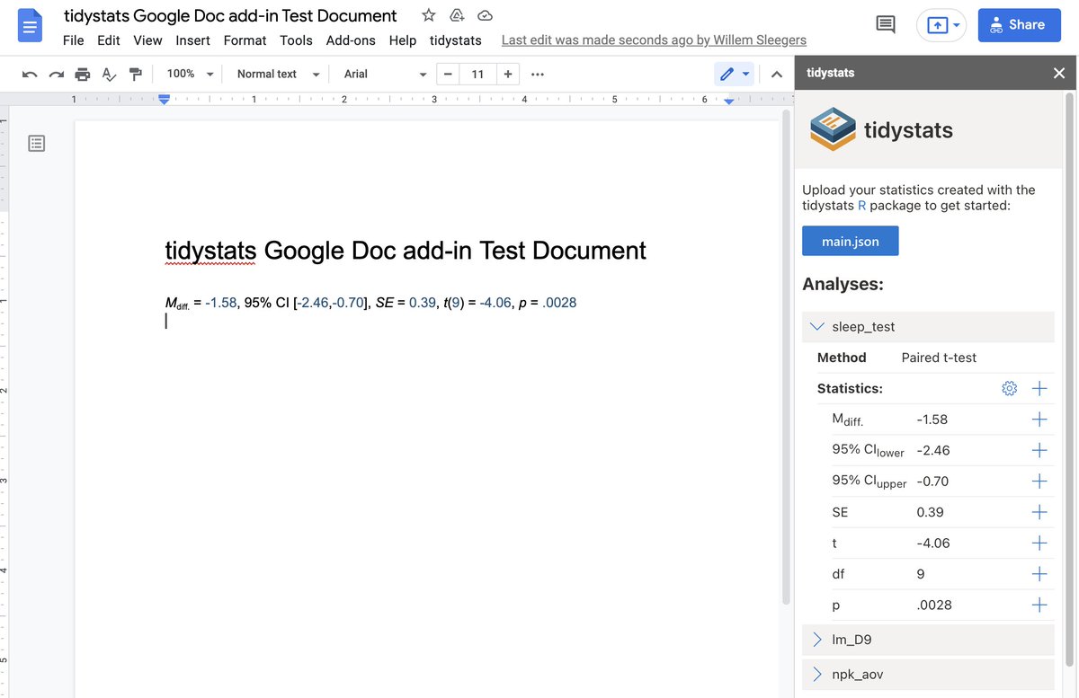Viewport: 1079px width, 698px height.
Task: Insert the SE statistic with its plus
Action: coord(1039,512)
